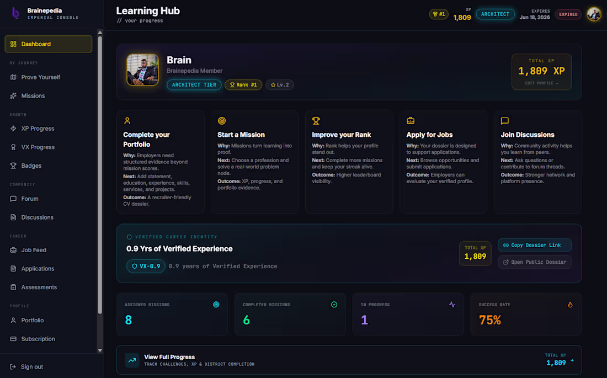Click the Subscription card icon
Image resolution: width=607 pixels, height=378 pixels.
tap(13, 339)
